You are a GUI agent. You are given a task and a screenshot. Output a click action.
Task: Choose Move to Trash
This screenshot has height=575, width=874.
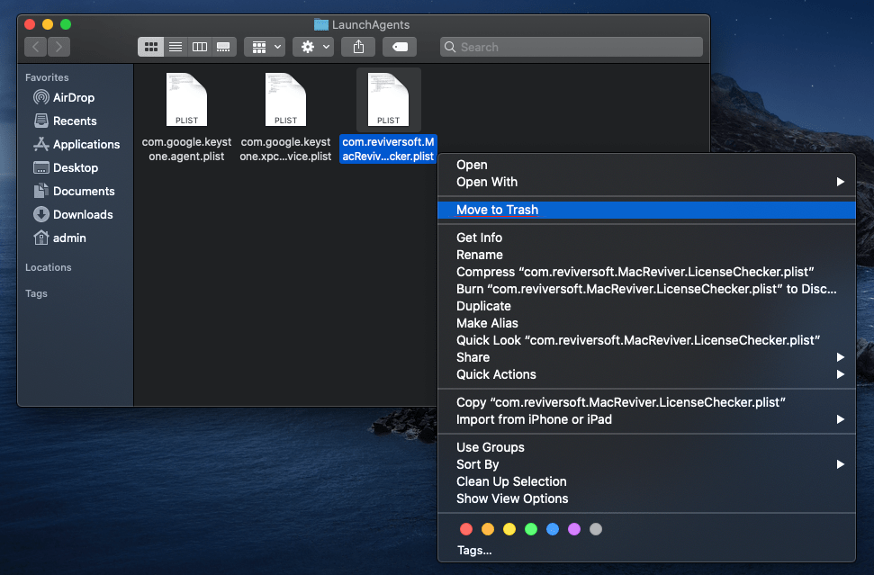pos(646,210)
